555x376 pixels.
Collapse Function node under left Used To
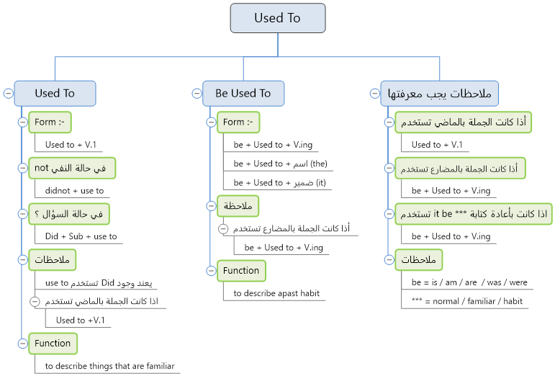click(22, 344)
